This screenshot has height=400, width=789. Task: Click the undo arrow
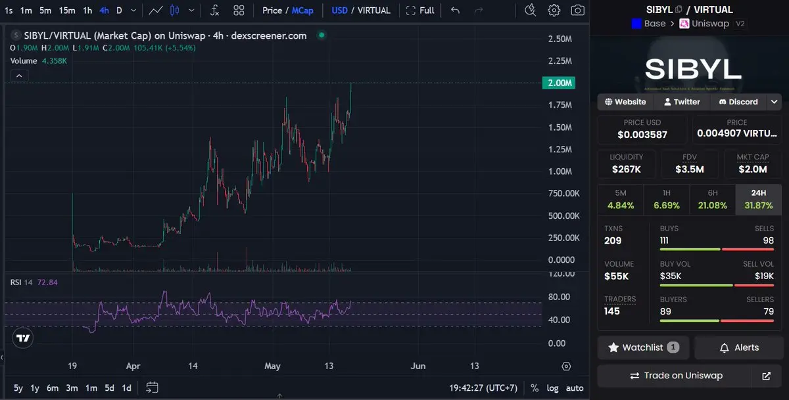pos(455,11)
